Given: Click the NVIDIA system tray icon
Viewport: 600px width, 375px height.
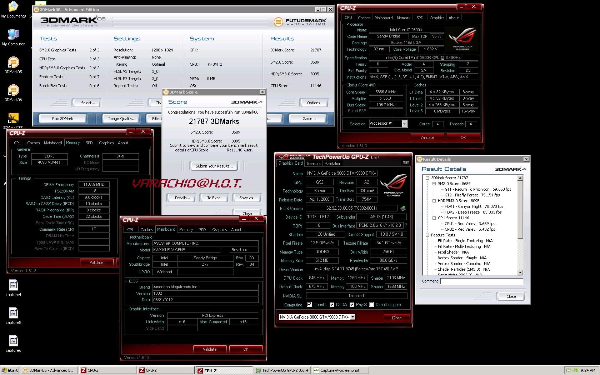Looking at the screenshot, I should pos(575,370).
